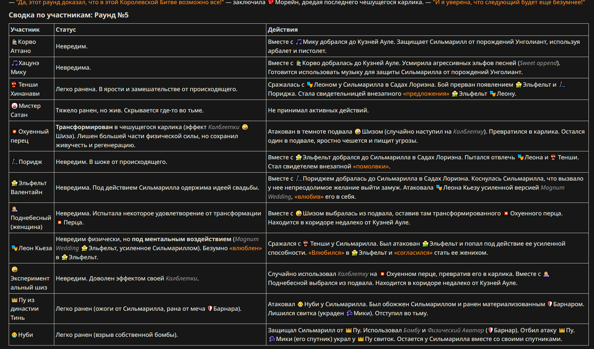Click the Нуби emoji in Пу's actions cell
Screen dimensions: 594x349
[300, 304]
